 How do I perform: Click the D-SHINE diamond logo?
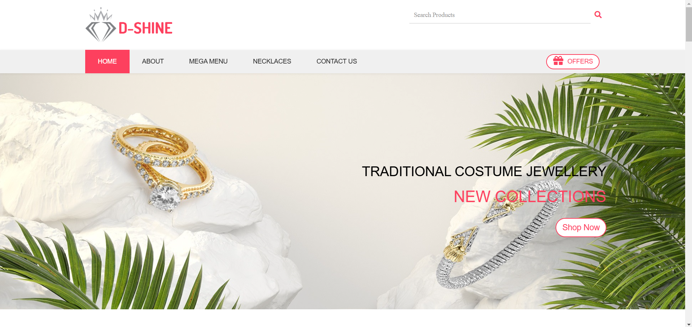(101, 25)
